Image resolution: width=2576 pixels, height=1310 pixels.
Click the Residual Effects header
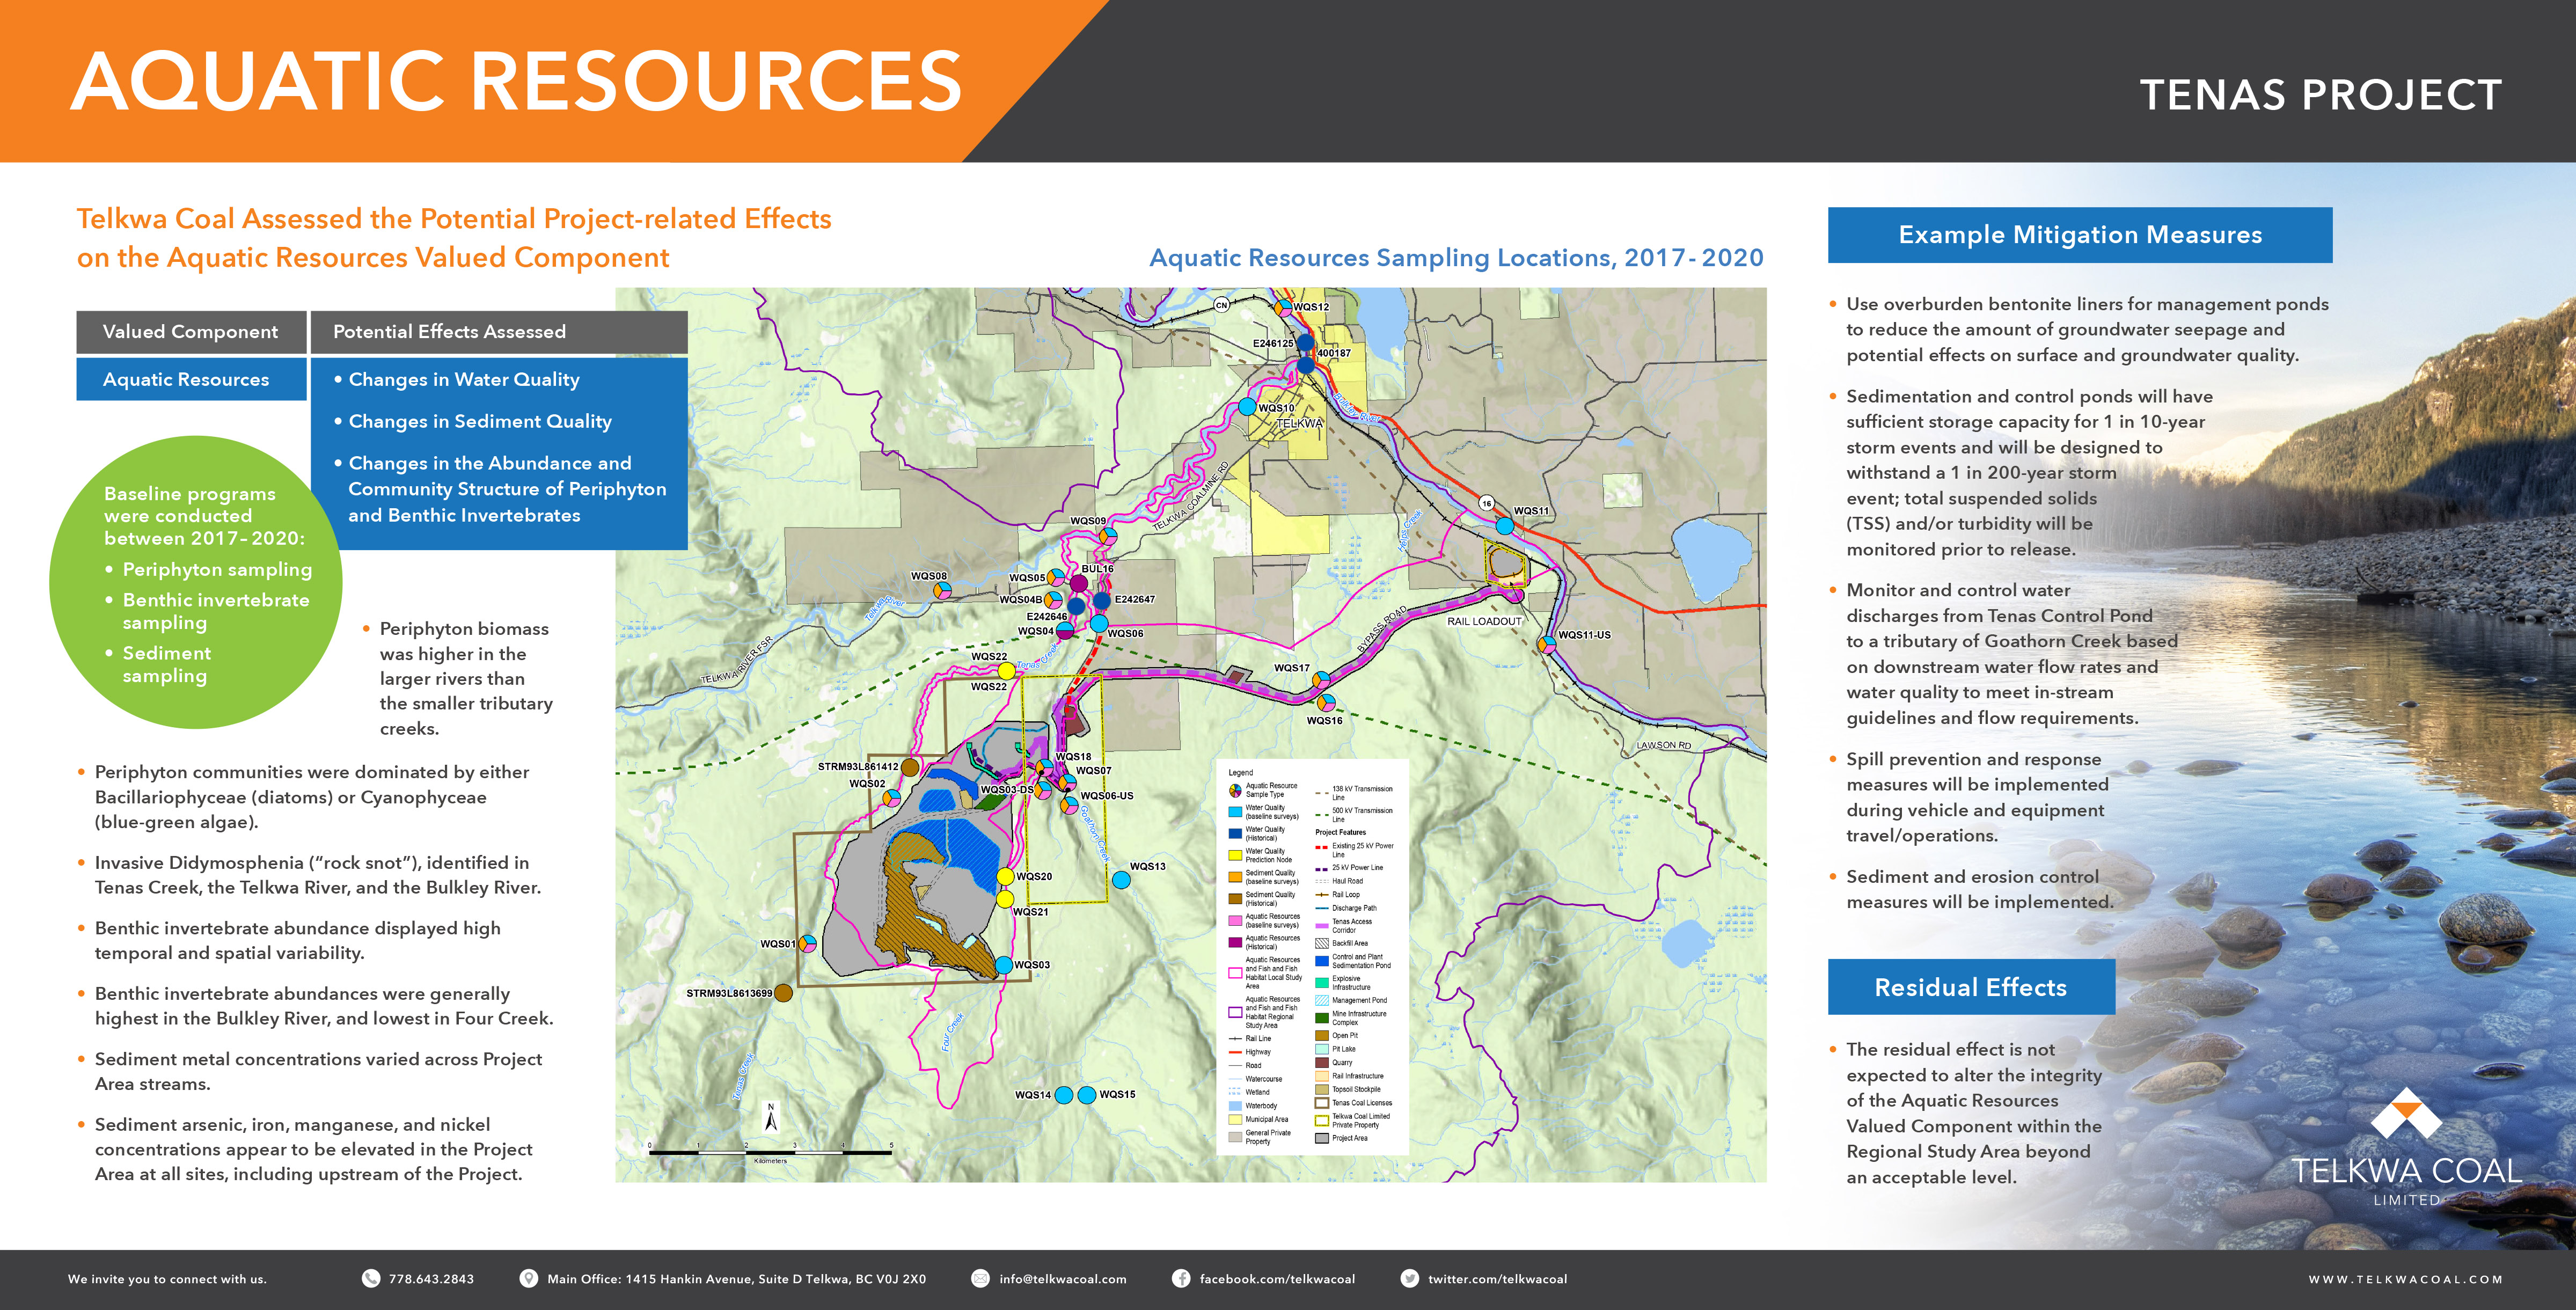point(1971,987)
